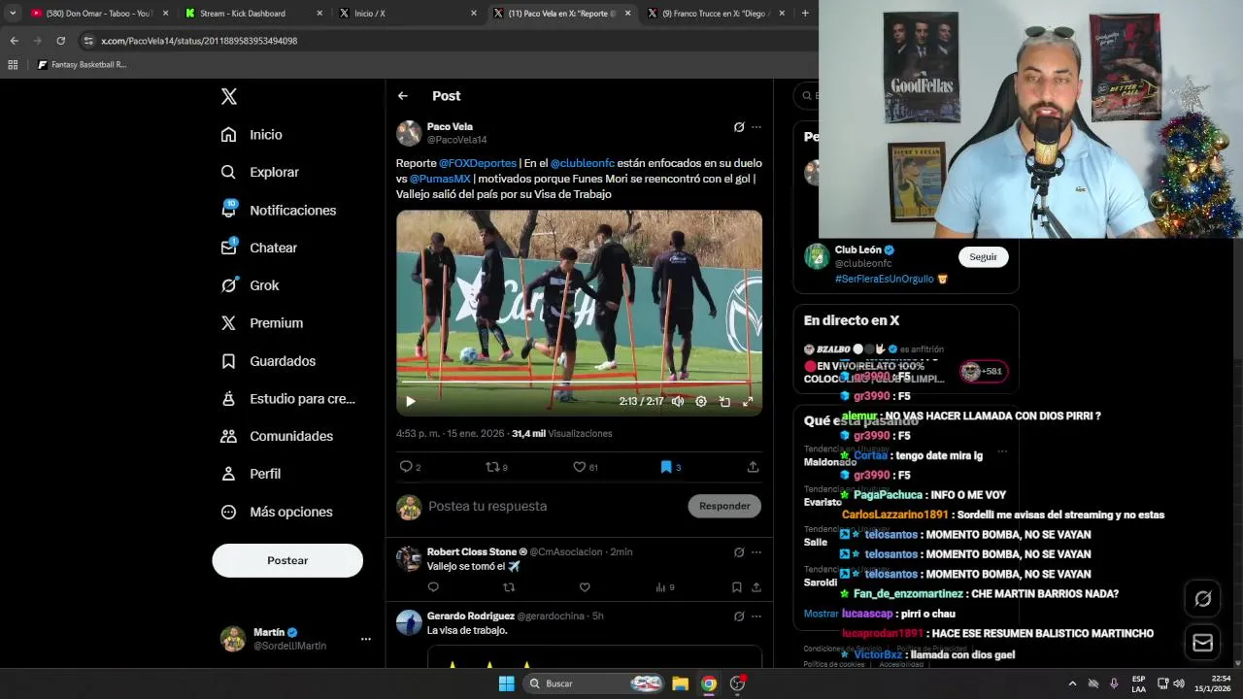Open @clubleonfc mention link
The height and width of the screenshot is (699, 1243).
click(583, 163)
